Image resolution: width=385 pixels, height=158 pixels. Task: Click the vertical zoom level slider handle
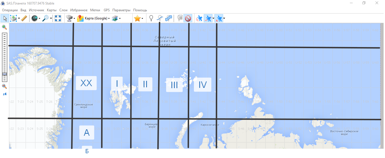click(4, 74)
